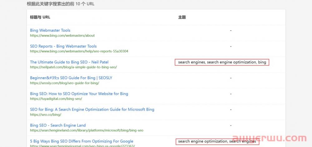The width and height of the screenshot is (312, 147).
Task: Open Bing SEO - Search Engine Land link
Action: pos(58,125)
